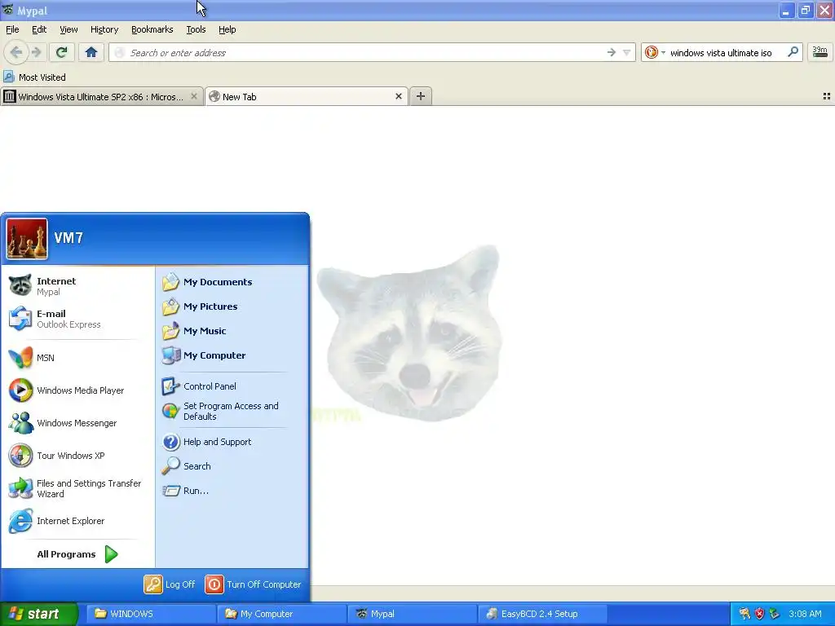Open the Tools menu

(196, 29)
